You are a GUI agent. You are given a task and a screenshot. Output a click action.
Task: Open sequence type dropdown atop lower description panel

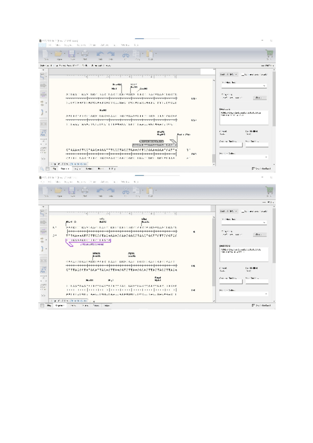(228, 212)
